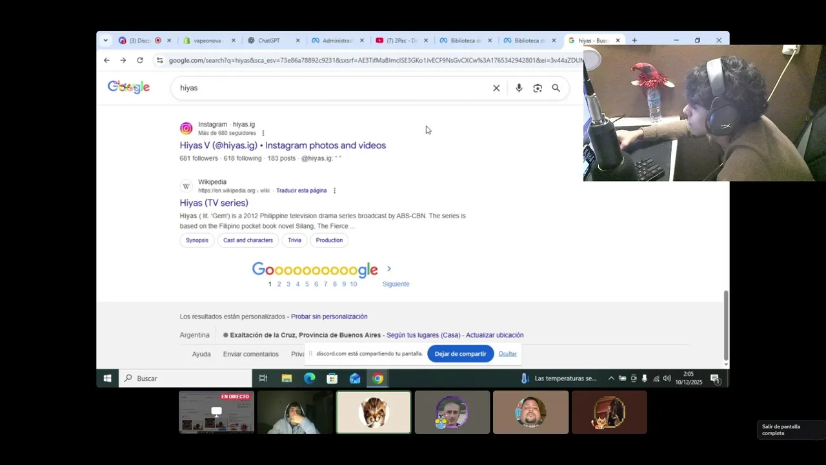The image size is (826, 465).
Task: Close the hiyas search tab
Action: pyautogui.click(x=618, y=40)
